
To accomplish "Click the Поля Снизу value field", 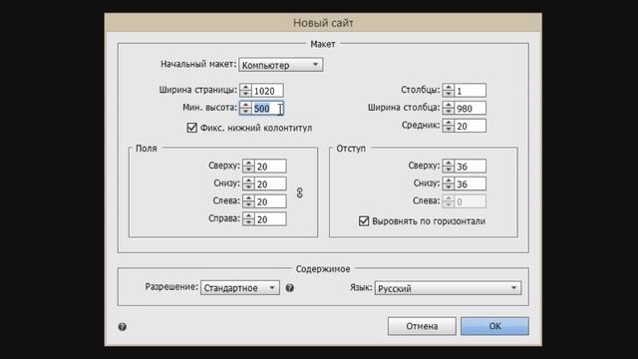I will click(x=270, y=183).
